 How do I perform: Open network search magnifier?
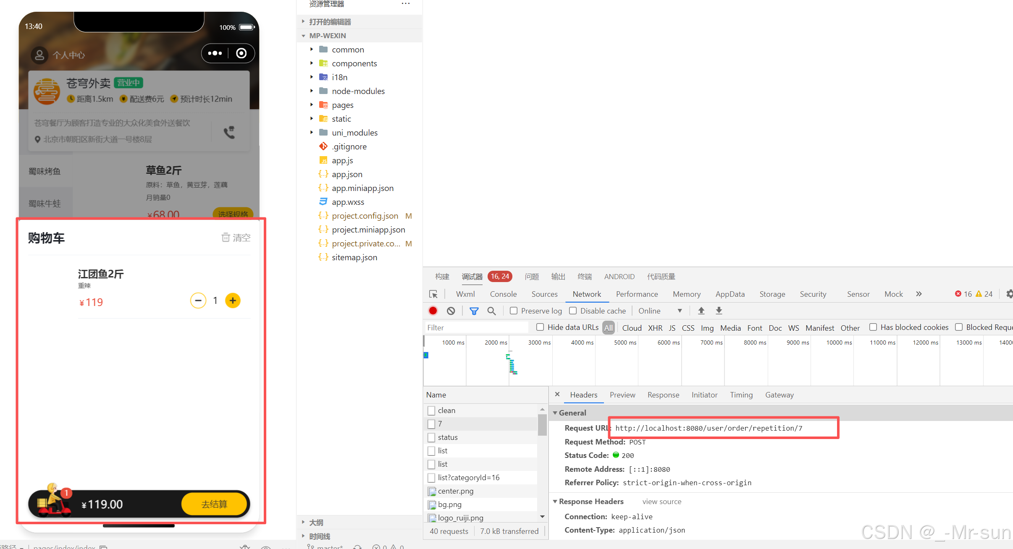coord(491,311)
